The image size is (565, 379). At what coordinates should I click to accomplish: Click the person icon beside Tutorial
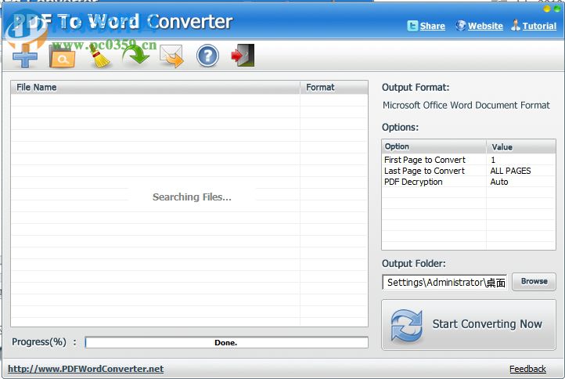pos(515,25)
